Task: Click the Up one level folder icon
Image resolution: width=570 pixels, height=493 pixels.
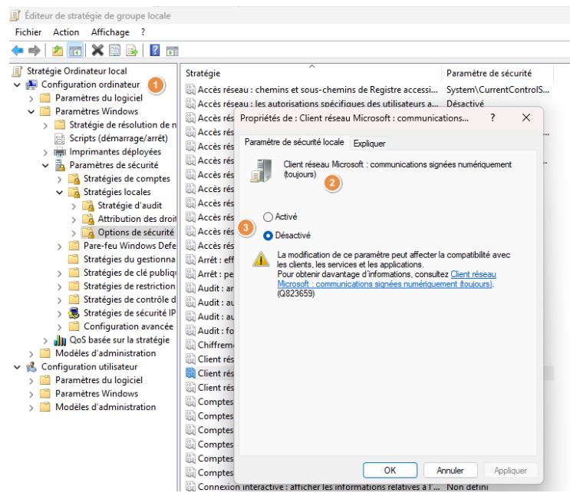Action: point(57,51)
